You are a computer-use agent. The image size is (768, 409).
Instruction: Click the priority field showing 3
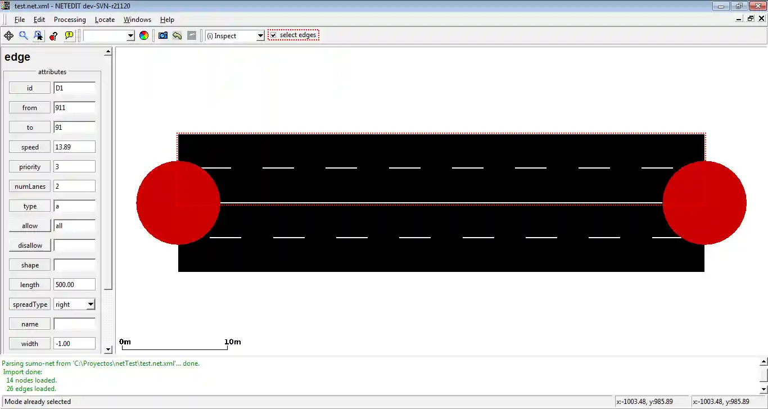tap(74, 166)
